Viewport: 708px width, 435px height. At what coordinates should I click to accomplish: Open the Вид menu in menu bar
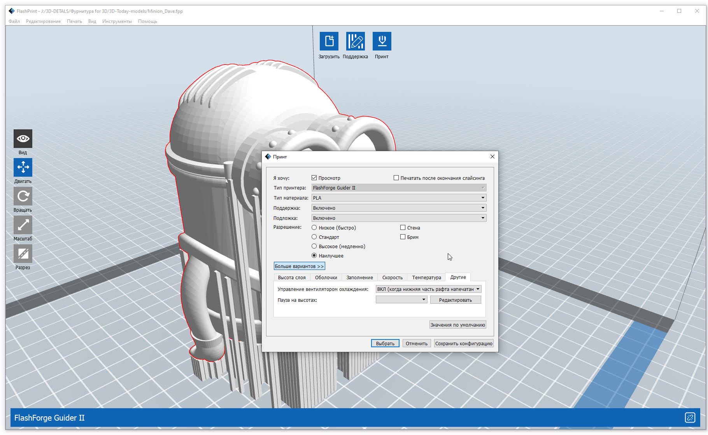92,21
